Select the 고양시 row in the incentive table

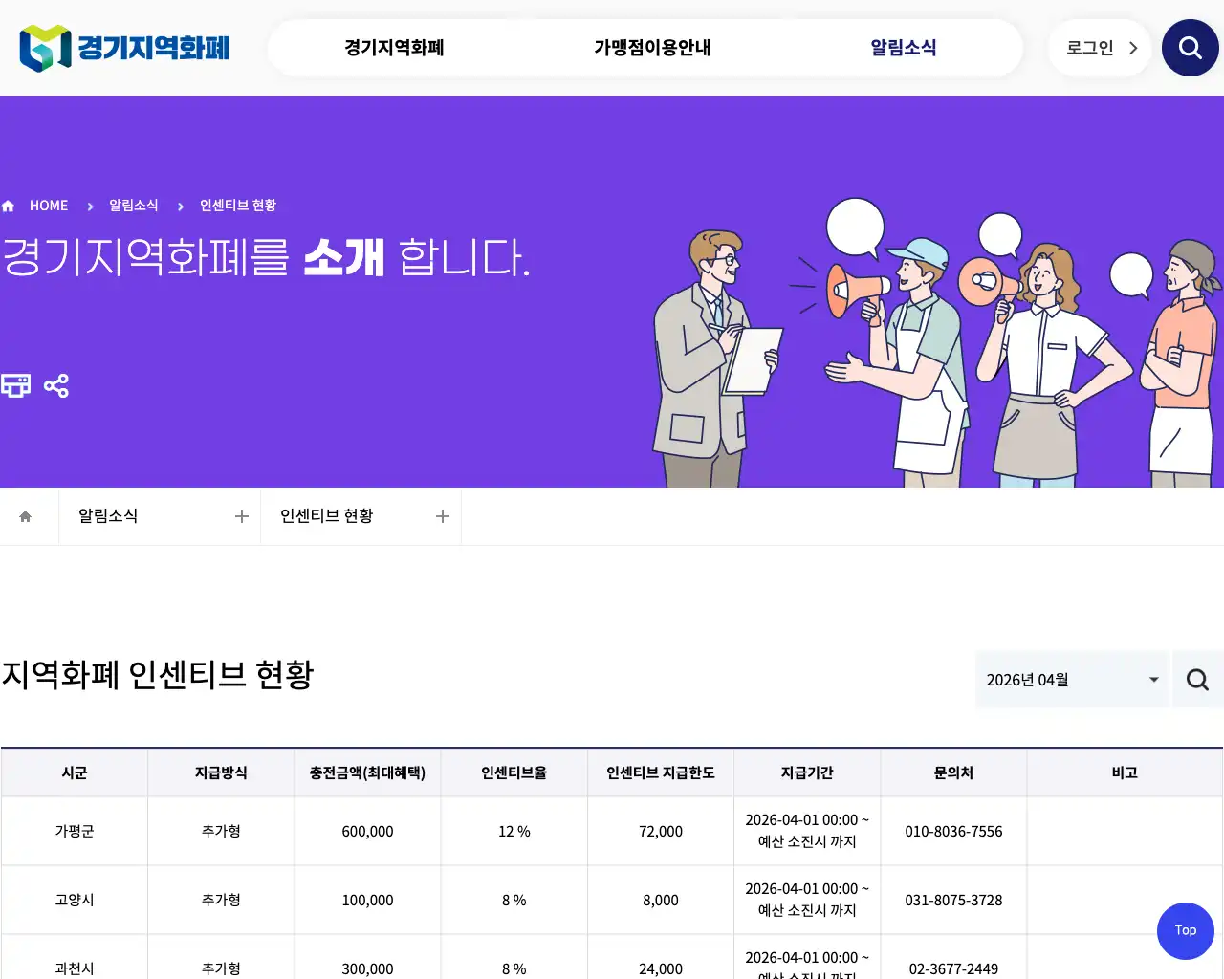point(74,900)
